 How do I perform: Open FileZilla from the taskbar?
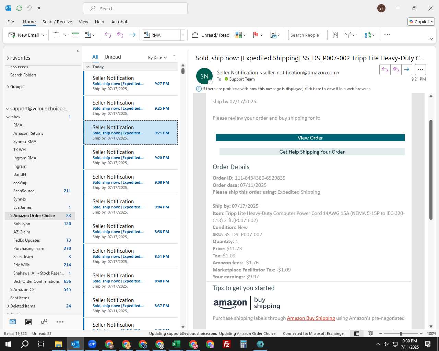(x=227, y=344)
